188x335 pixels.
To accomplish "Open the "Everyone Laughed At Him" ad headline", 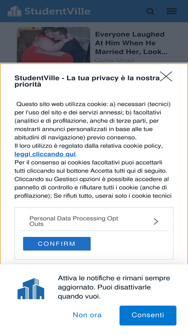I will (131, 43).
